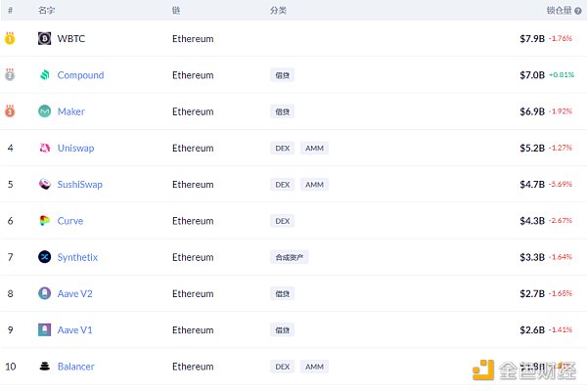Click the SushiSwap logo icon
Viewport: 587px width, 391px height.
click(44, 185)
